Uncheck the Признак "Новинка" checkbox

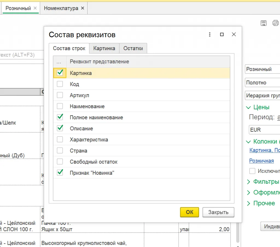coord(60,173)
